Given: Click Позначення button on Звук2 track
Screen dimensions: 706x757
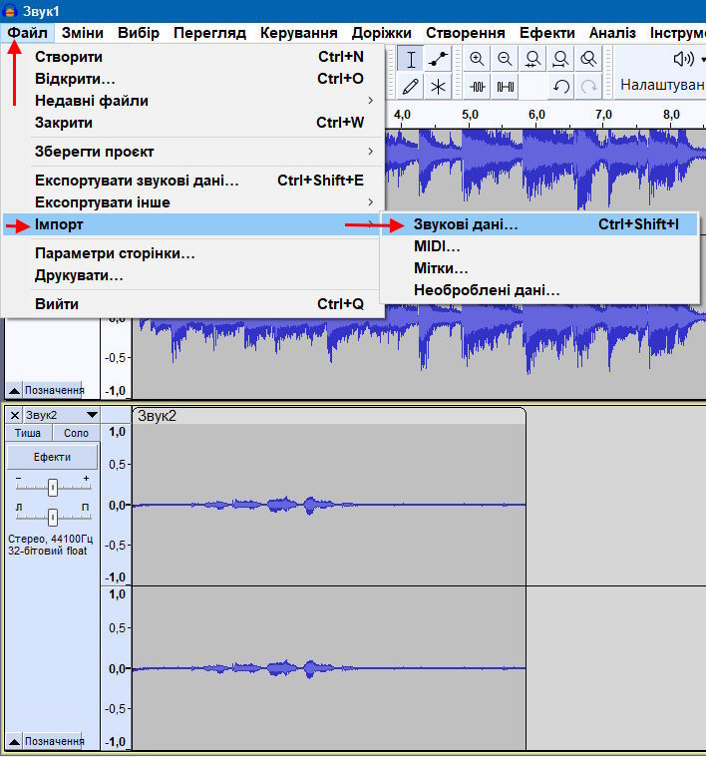Looking at the screenshot, I should (x=54, y=741).
